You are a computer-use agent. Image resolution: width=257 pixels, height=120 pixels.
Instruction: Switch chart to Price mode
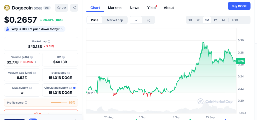tap(95, 20)
